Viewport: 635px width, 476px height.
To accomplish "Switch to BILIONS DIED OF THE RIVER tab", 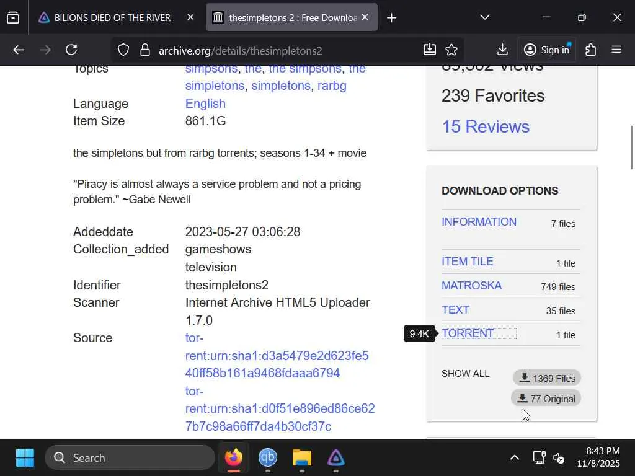I will pos(112,17).
